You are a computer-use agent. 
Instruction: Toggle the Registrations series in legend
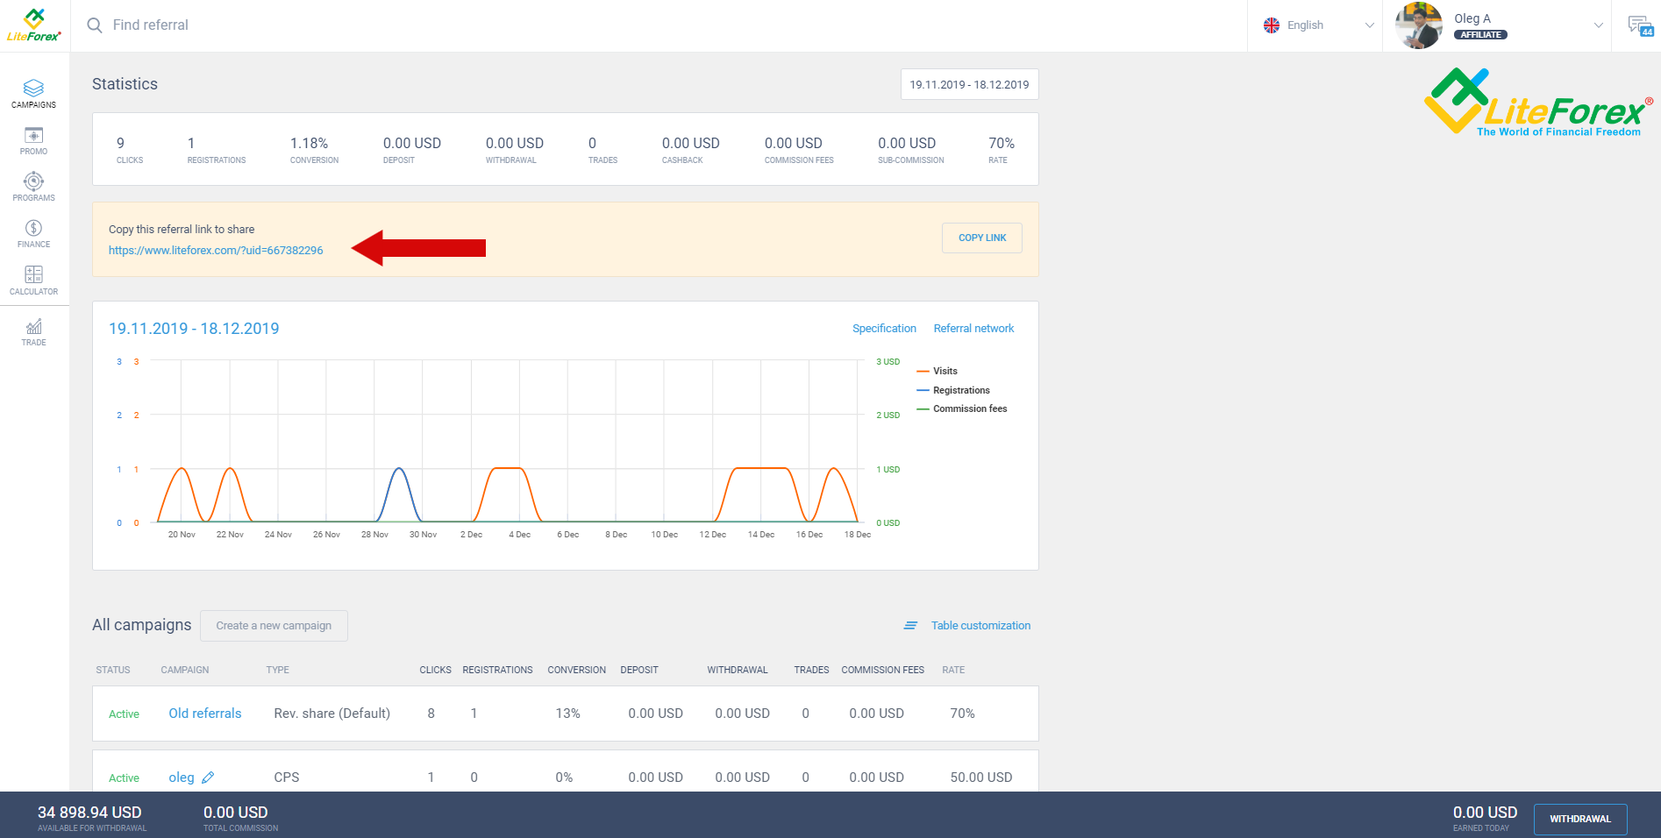pos(960,391)
